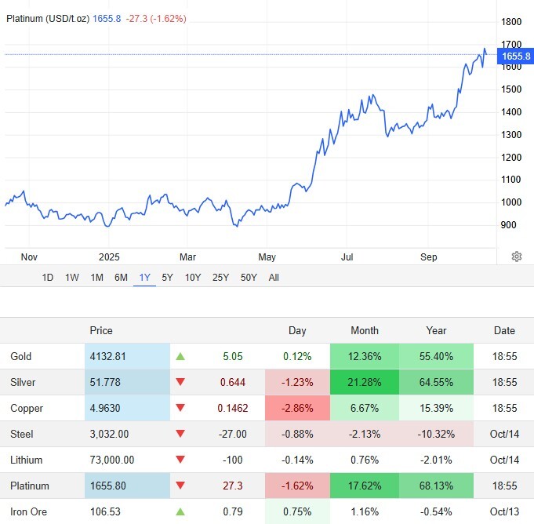The image size is (534, 524).
Task: Select the 6M time range
Action: point(121,277)
